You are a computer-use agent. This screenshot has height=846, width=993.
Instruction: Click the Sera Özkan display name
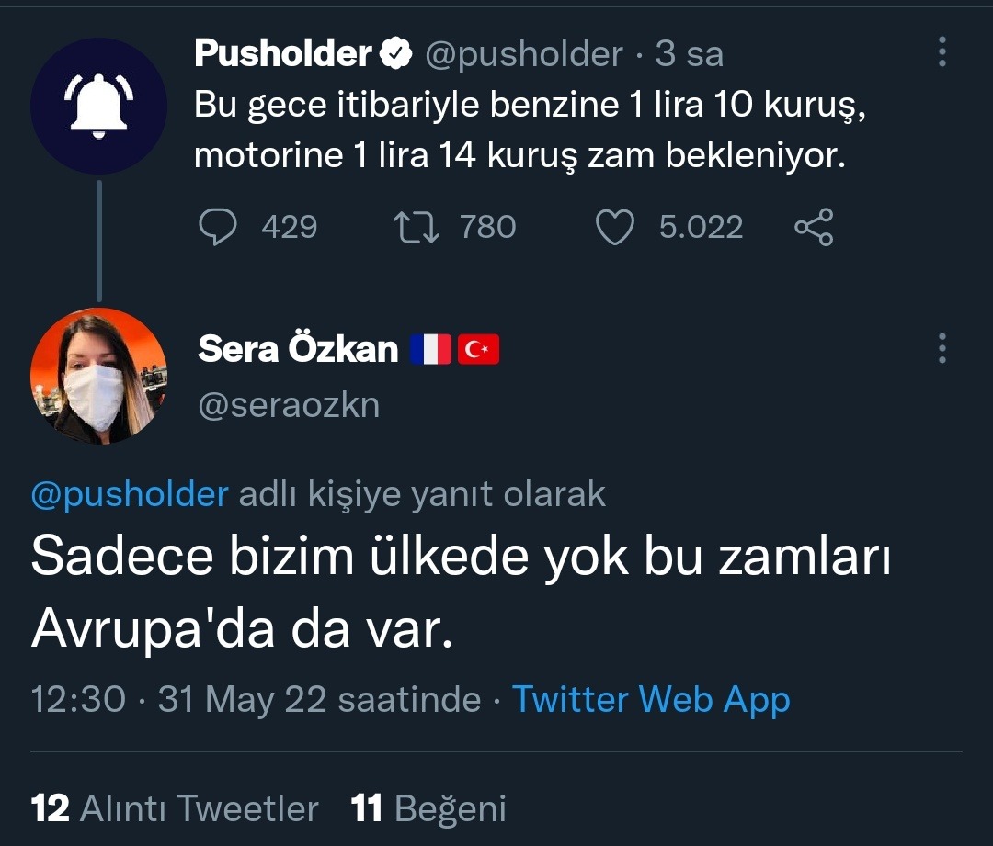pyautogui.click(x=298, y=349)
